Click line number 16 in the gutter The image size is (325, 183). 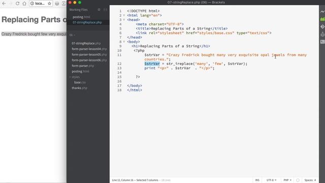click(x=119, y=81)
